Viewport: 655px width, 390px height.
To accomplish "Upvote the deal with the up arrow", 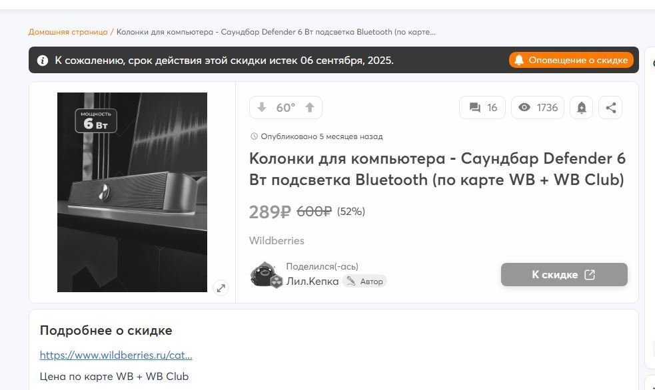I will 310,108.
